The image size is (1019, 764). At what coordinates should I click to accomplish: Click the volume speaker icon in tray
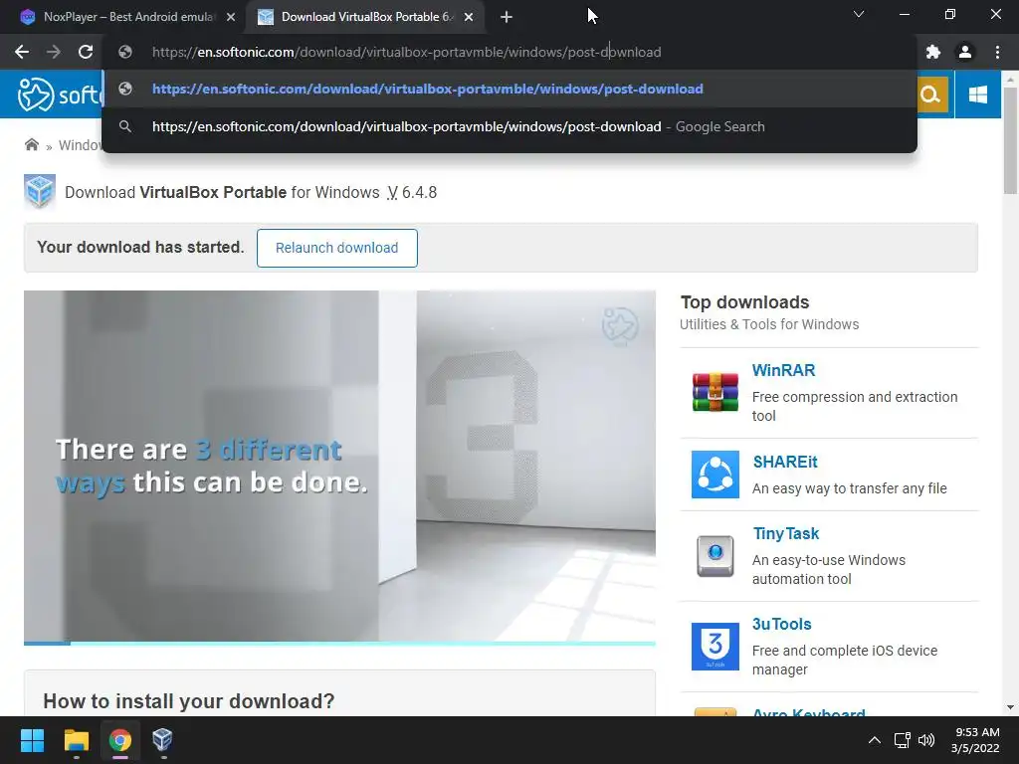tap(926, 740)
